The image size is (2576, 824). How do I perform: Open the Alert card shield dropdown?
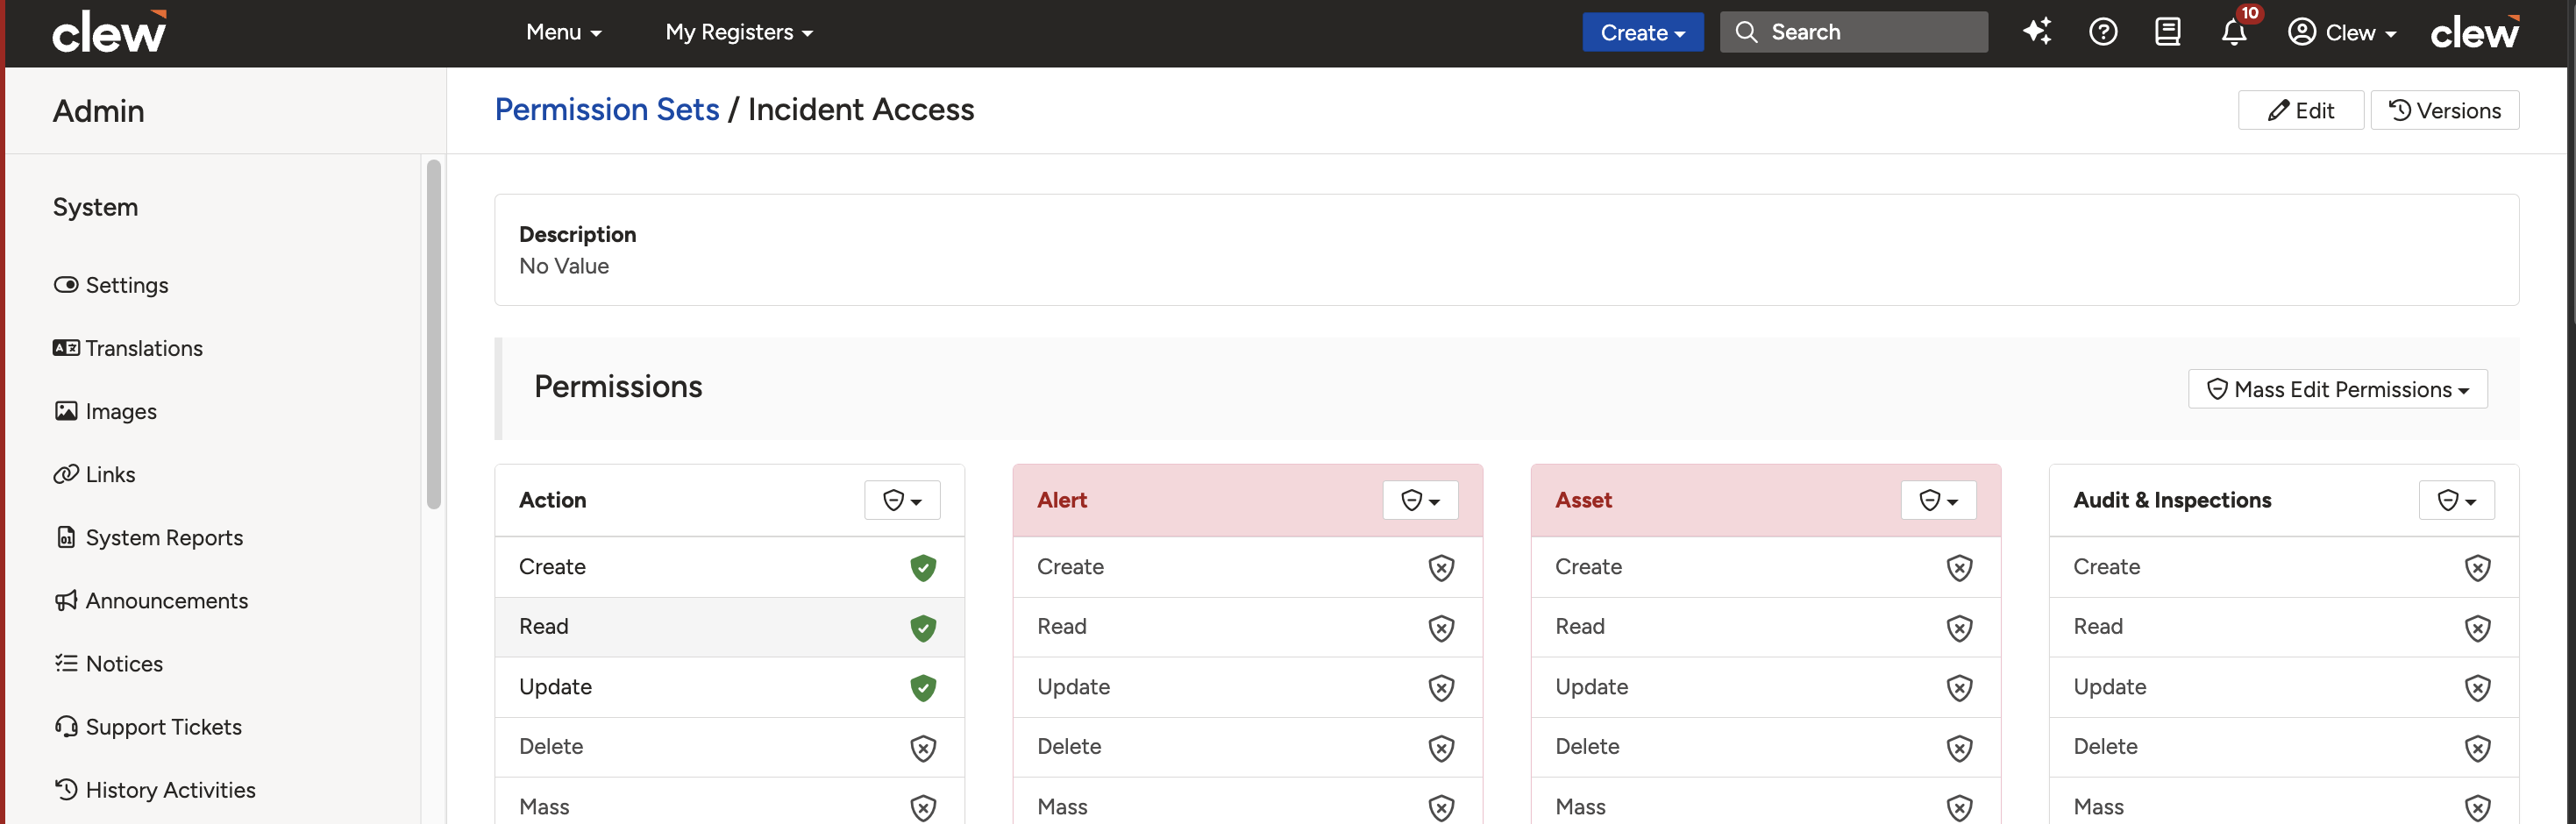pyautogui.click(x=1420, y=500)
